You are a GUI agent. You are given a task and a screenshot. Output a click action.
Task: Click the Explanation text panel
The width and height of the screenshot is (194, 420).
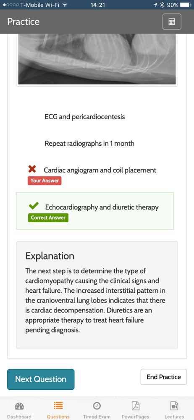[97, 295]
